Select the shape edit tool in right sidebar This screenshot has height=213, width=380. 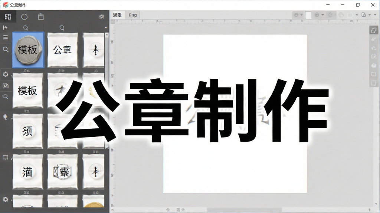(x=374, y=57)
